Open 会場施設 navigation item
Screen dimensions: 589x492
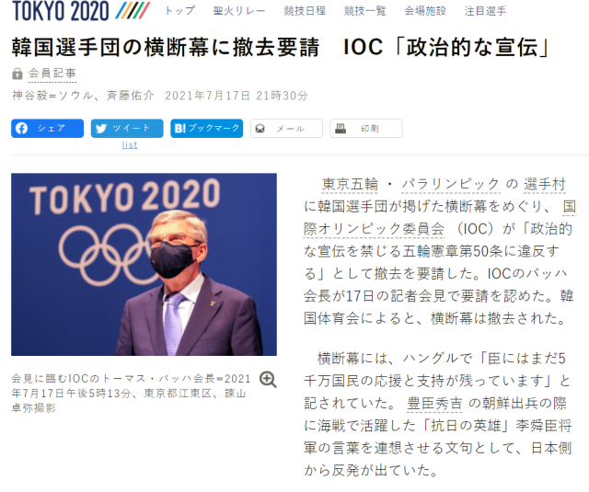[425, 11]
